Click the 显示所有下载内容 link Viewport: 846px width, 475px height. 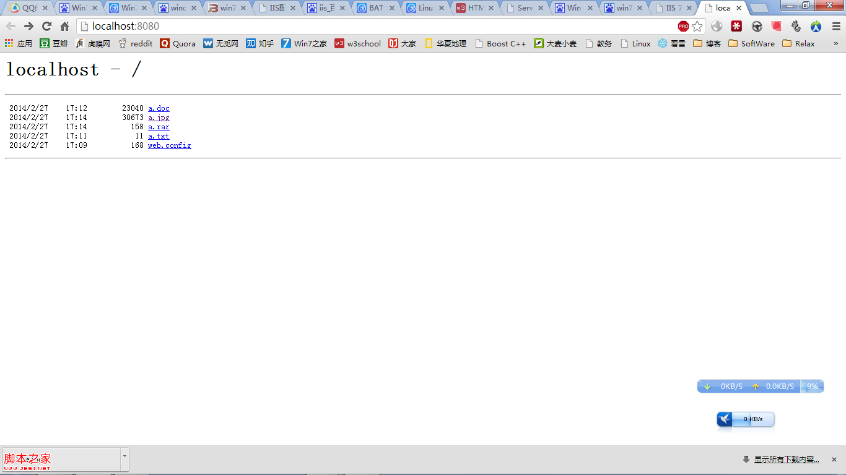(x=787, y=460)
